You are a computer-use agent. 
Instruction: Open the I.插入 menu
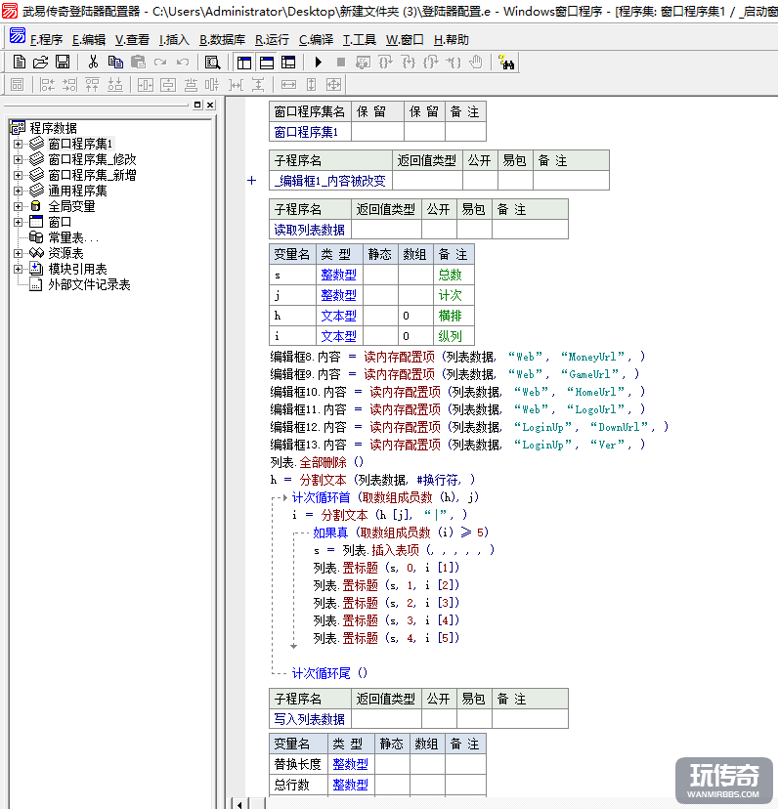click(174, 40)
